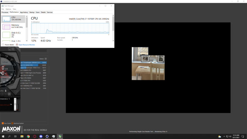Select Afterburner profile slot 4
Viewport: 247px width, 139px height.
(x=2, y=94)
